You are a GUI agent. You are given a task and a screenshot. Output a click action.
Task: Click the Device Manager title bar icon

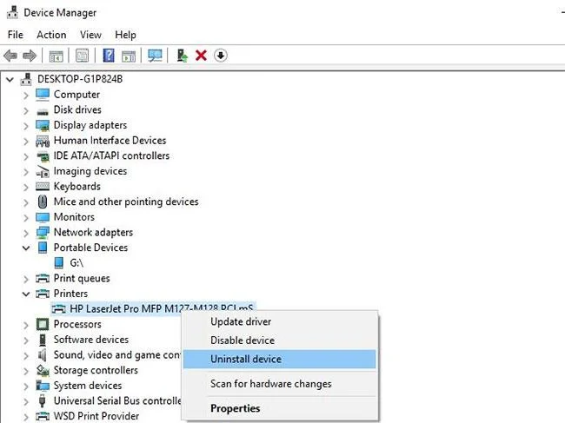pos(12,12)
